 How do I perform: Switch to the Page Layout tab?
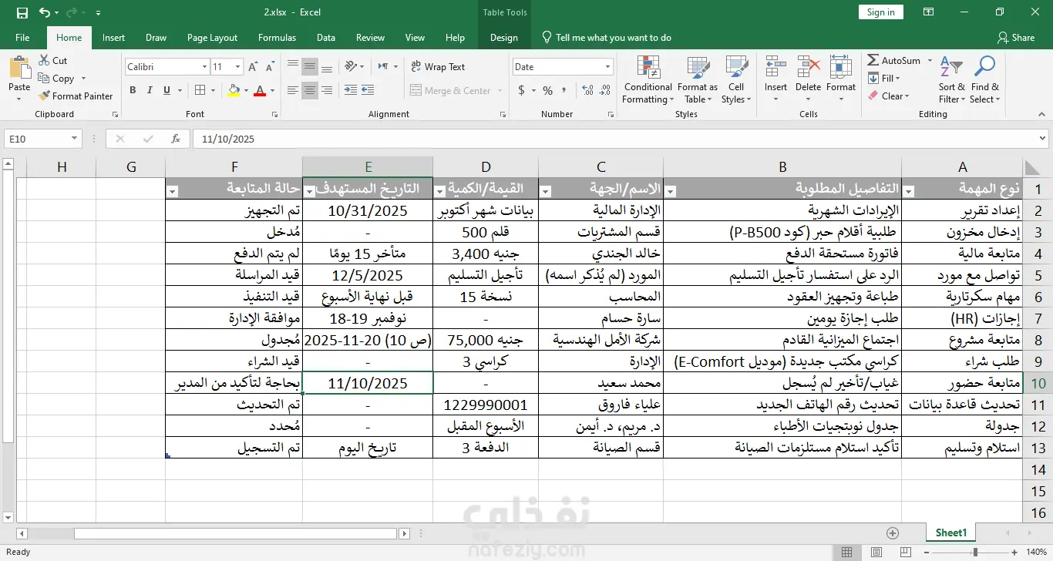212,38
